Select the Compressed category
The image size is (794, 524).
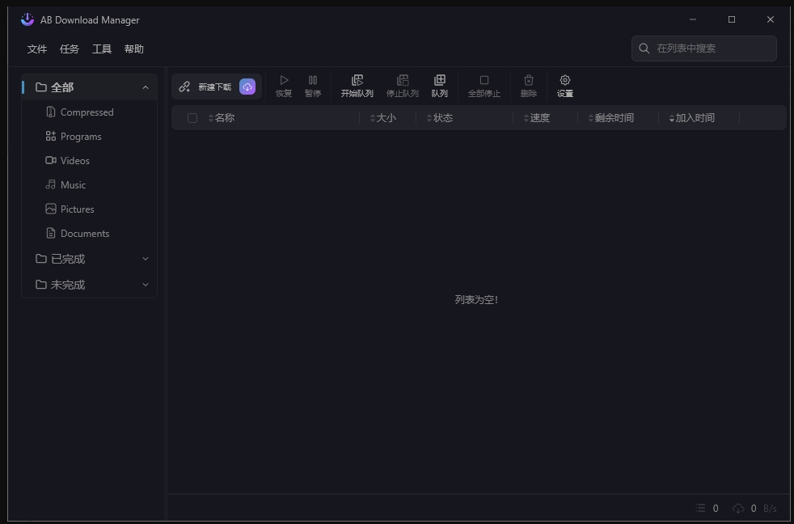click(90, 112)
